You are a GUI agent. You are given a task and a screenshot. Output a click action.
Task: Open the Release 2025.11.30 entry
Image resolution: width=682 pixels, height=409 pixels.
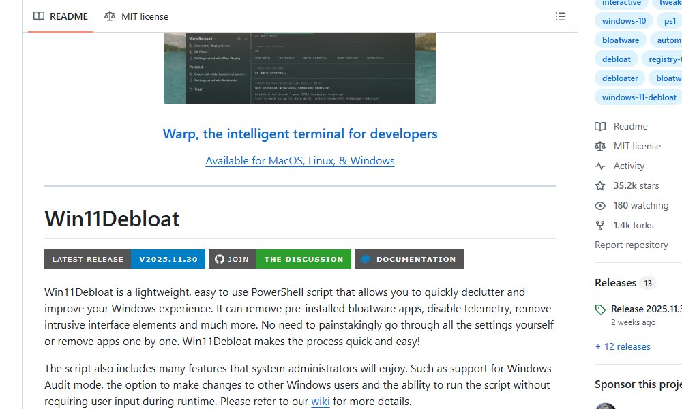(647, 309)
